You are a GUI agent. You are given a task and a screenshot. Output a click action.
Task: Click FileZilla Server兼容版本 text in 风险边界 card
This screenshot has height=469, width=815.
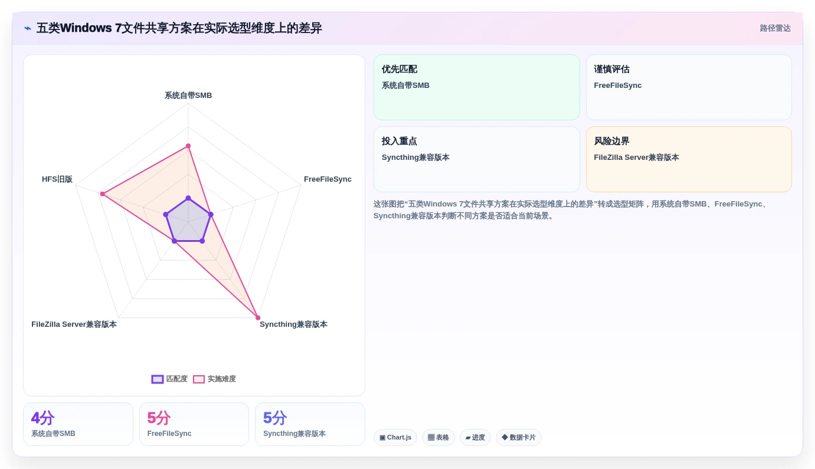[x=636, y=158]
